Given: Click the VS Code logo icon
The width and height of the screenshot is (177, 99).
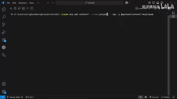Looking at the screenshot, I should (x=3, y=3).
